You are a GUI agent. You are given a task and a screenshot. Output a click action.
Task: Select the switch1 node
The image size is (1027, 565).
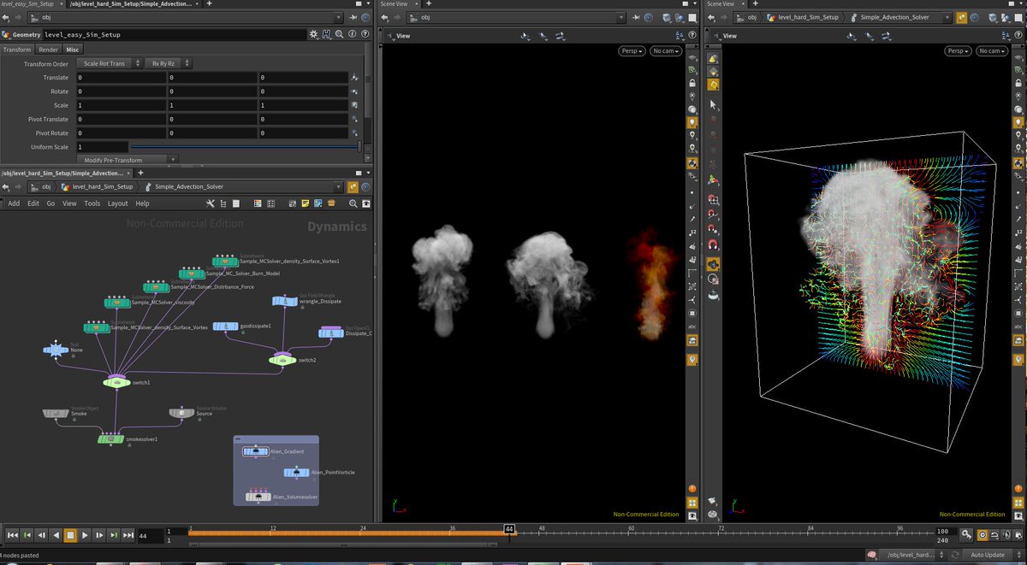coord(115,381)
